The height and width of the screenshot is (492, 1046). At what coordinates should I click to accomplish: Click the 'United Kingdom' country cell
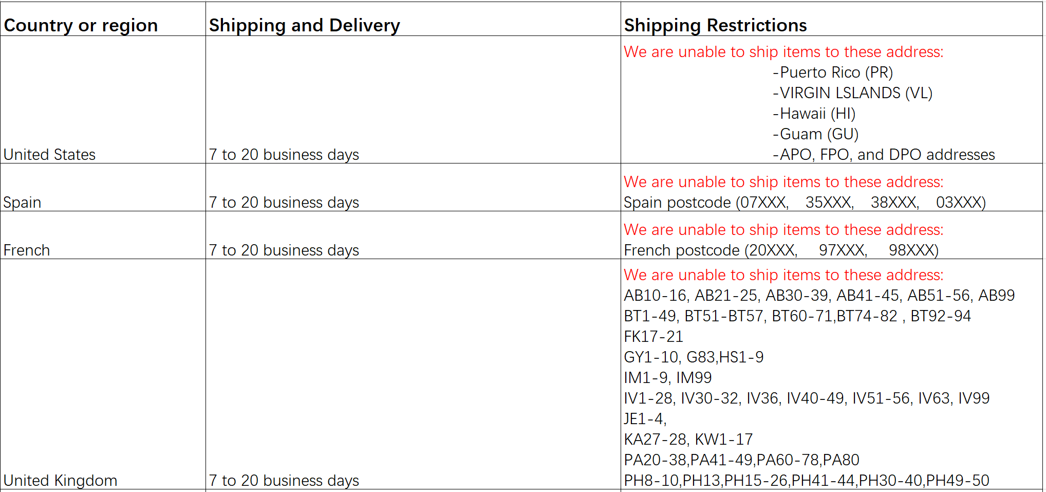103,374
